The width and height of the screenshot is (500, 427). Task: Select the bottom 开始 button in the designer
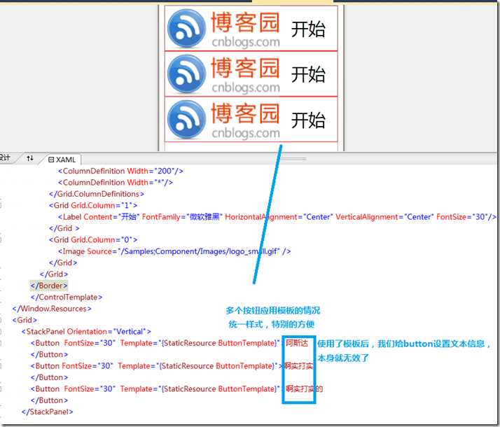[x=251, y=119]
